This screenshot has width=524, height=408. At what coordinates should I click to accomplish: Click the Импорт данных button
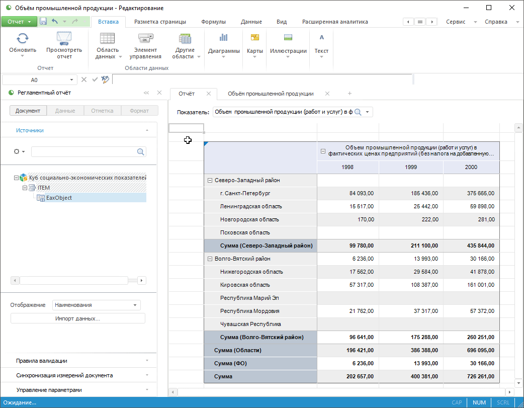point(78,318)
